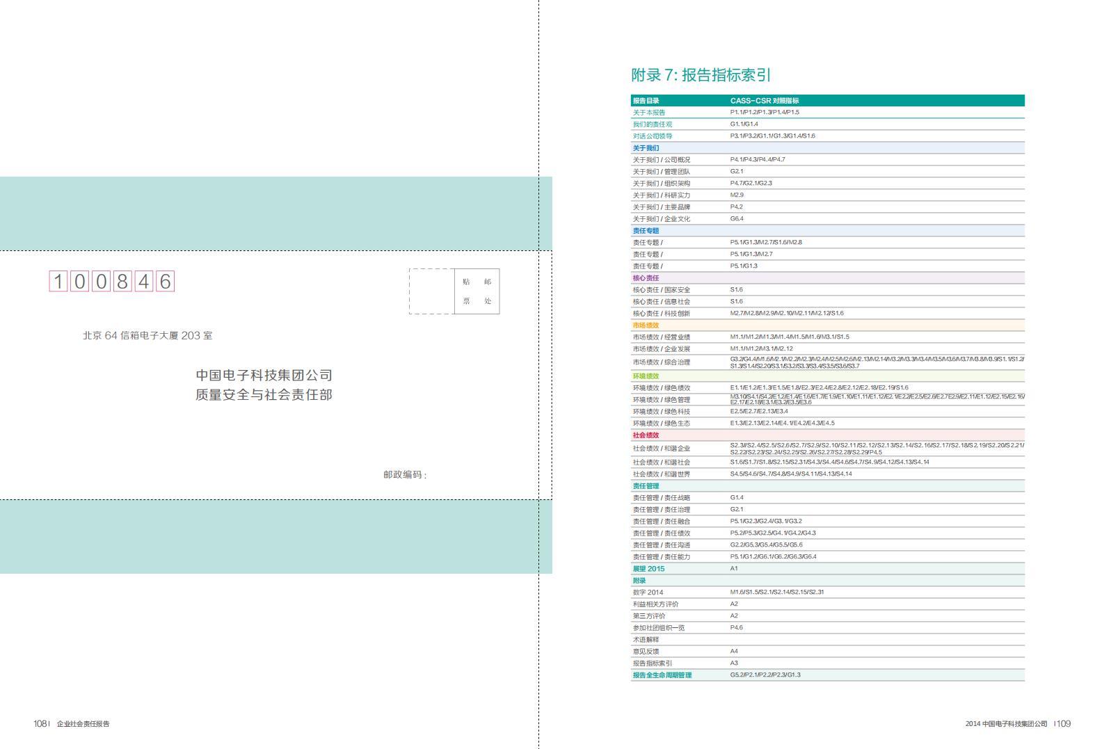Click "关于我们 / 管理团队" row

click(x=828, y=172)
